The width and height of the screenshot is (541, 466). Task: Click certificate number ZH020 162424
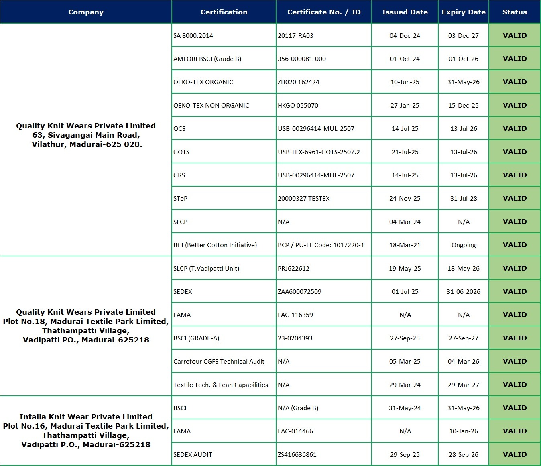tap(299, 82)
